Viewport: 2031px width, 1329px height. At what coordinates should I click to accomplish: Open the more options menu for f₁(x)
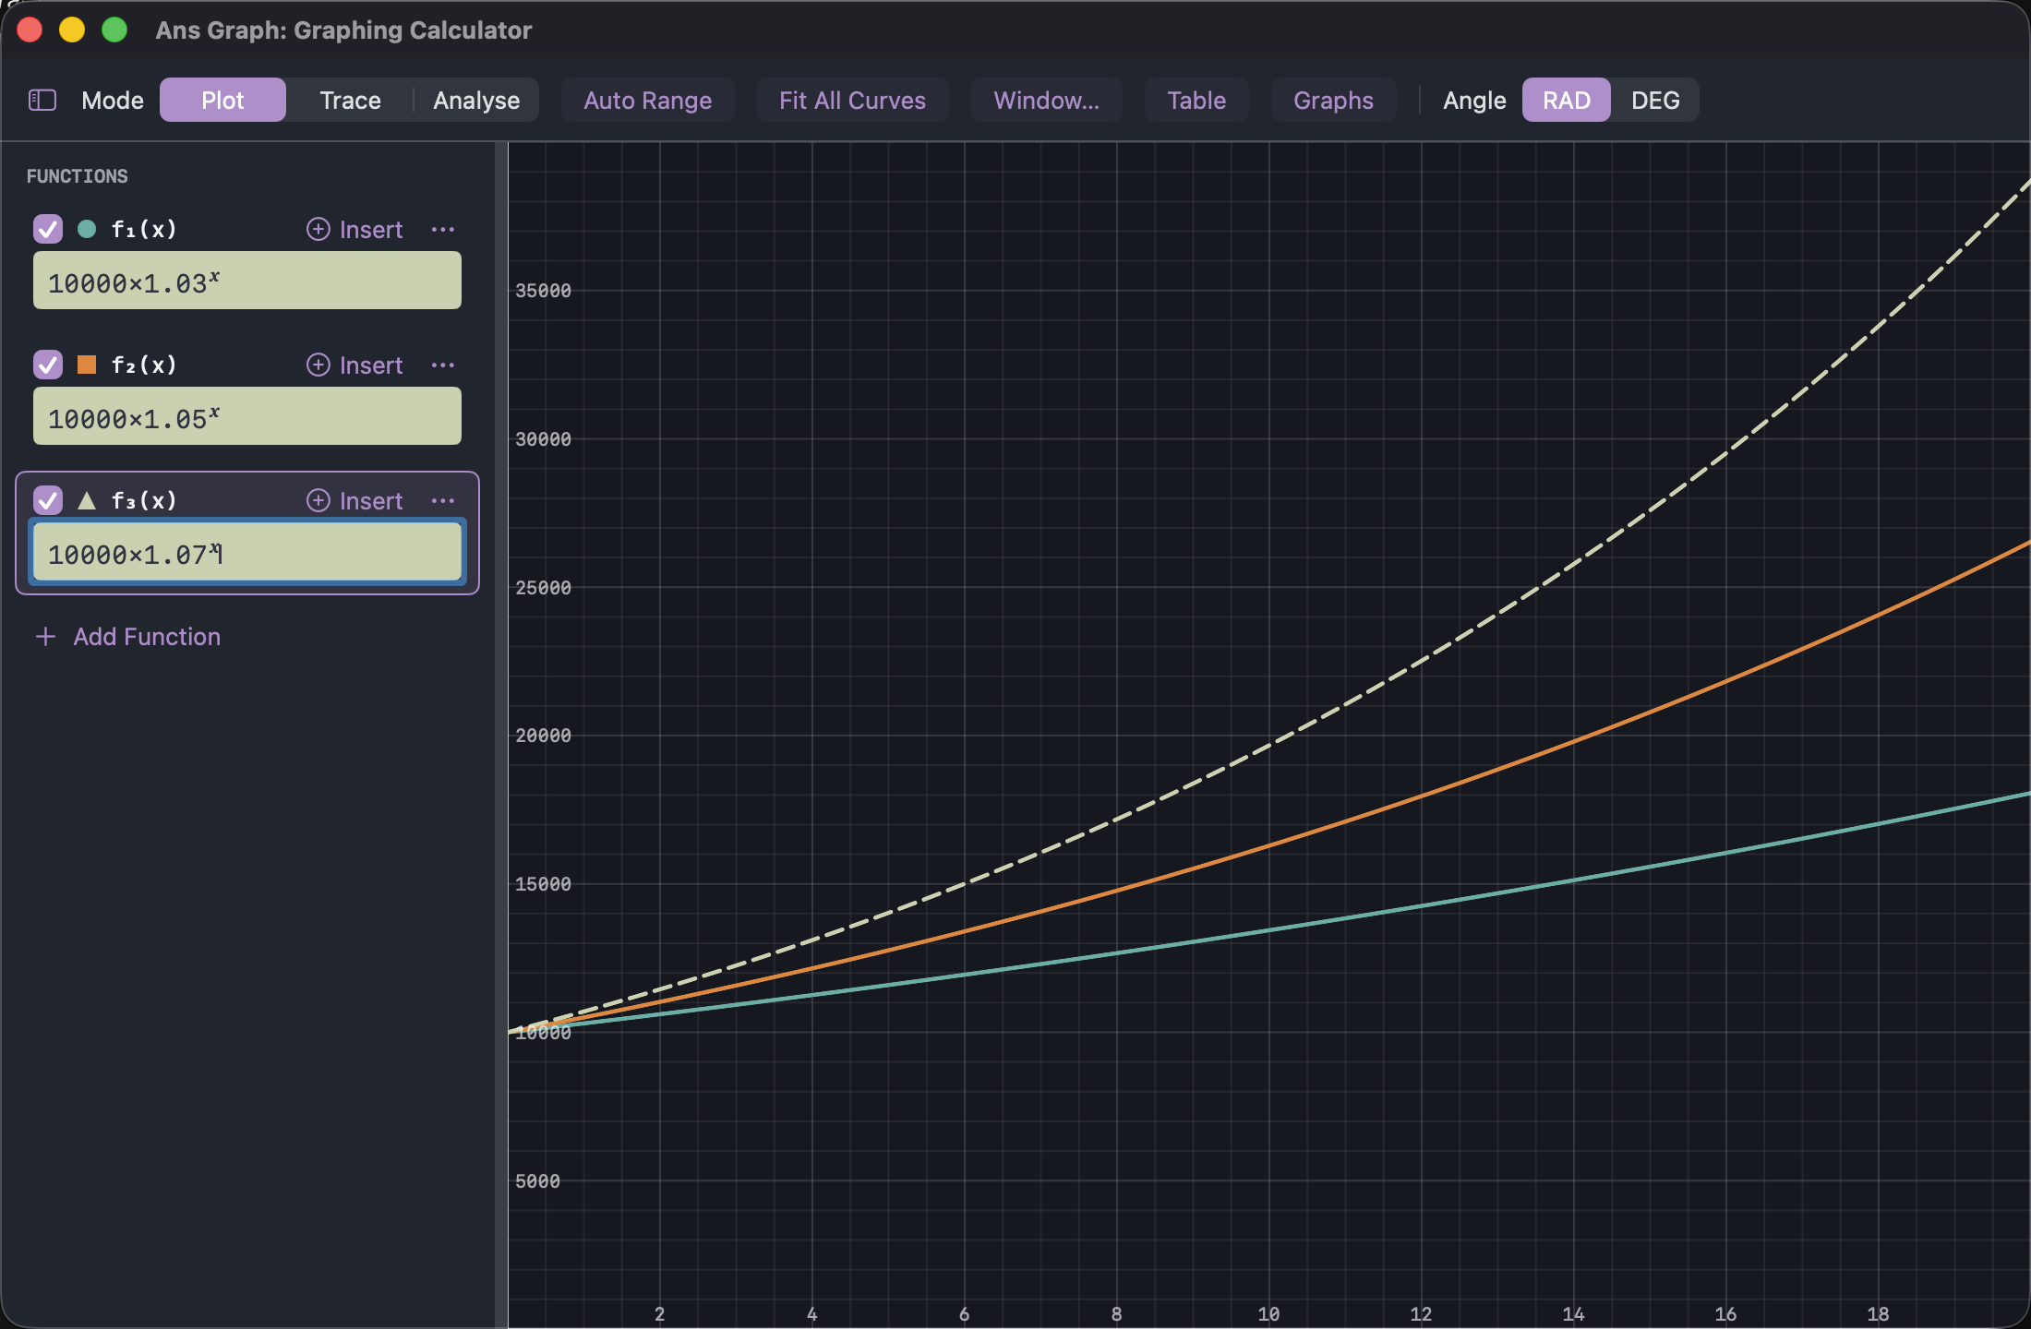(x=443, y=229)
